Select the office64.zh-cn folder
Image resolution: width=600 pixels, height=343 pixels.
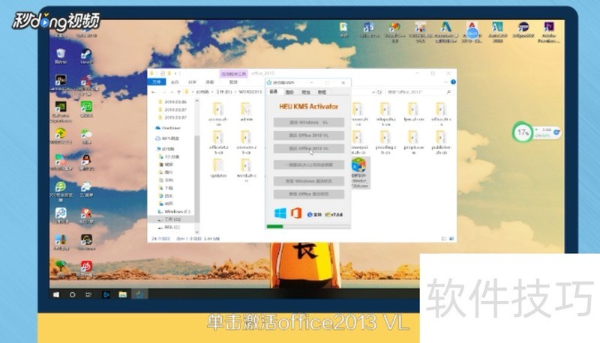point(218,142)
